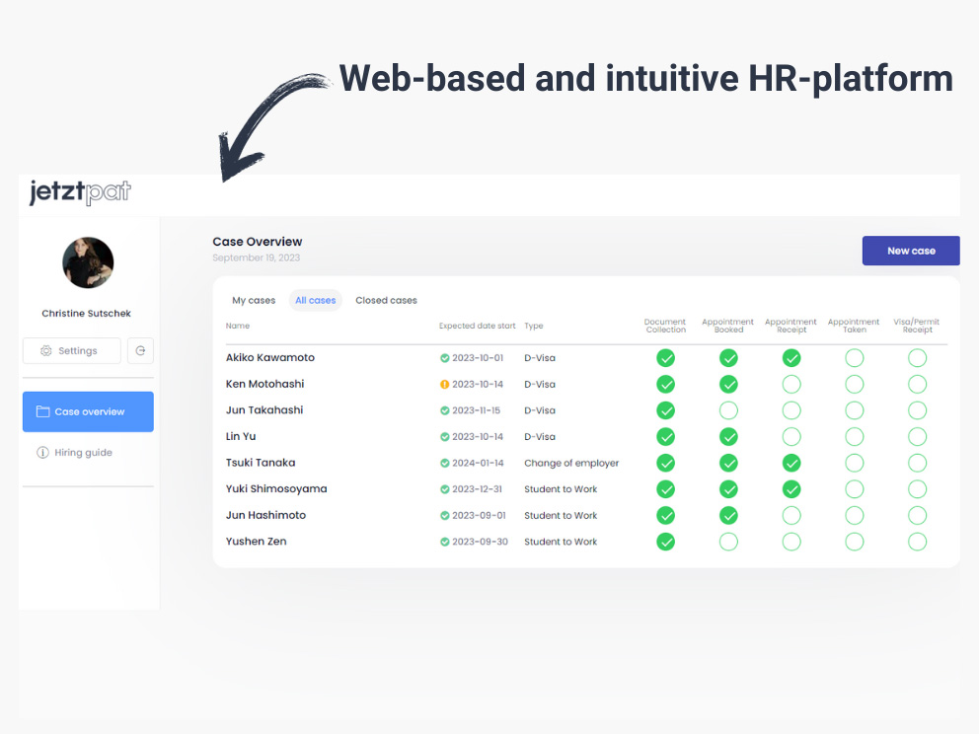The width and height of the screenshot is (979, 734).
Task: Click the green date check for Tsuki Tanaka
Action: [x=444, y=463]
